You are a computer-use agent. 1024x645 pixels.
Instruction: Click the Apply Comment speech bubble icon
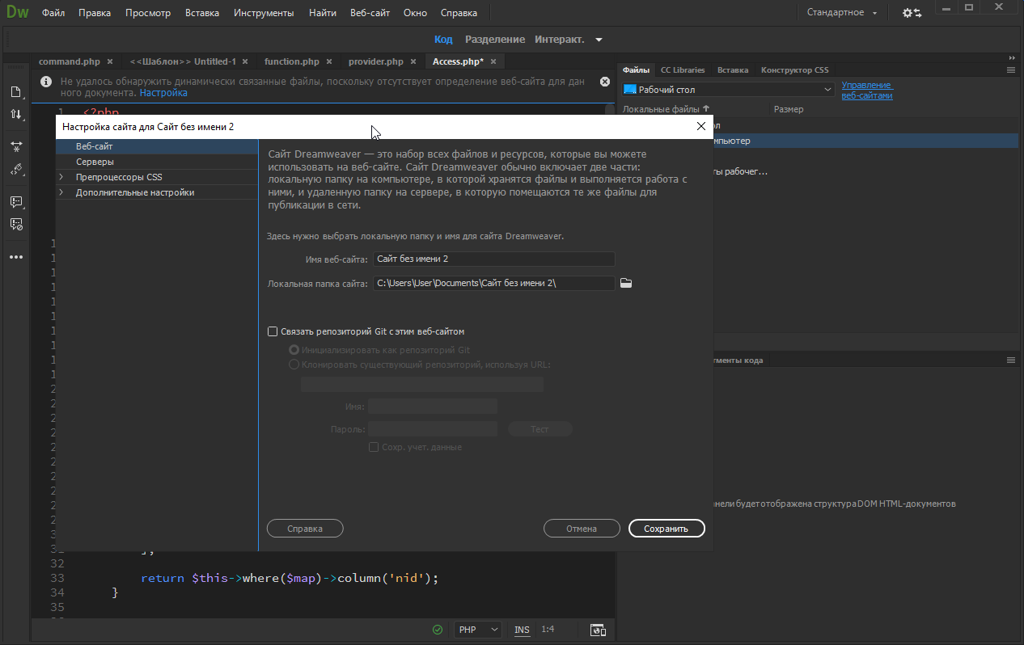tap(16, 202)
